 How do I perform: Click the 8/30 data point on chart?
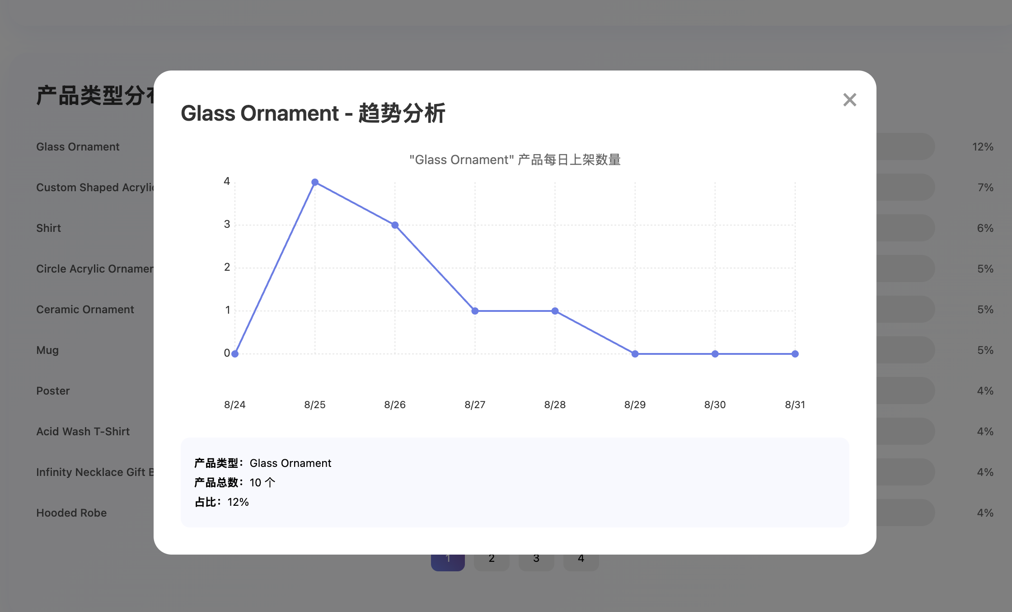click(x=715, y=354)
